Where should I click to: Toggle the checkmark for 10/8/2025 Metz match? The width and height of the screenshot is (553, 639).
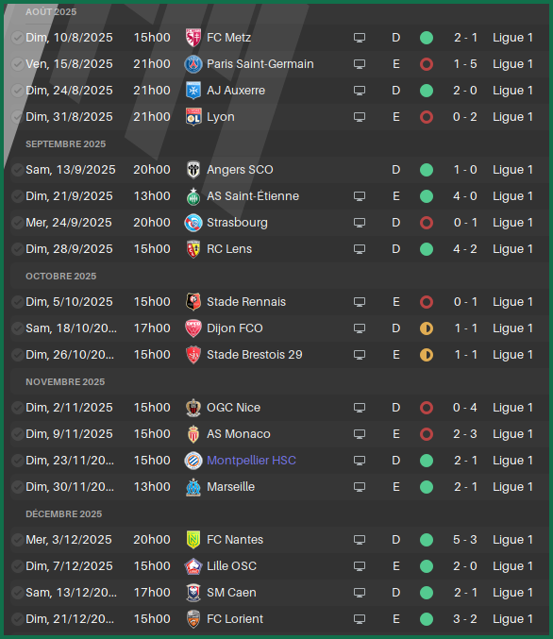tap(17, 38)
